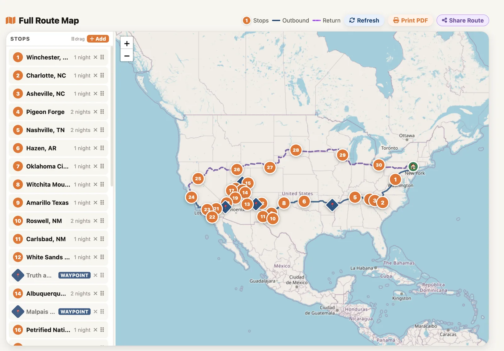Zoom out on the route map
504x351 pixels.
click(127, 56)
